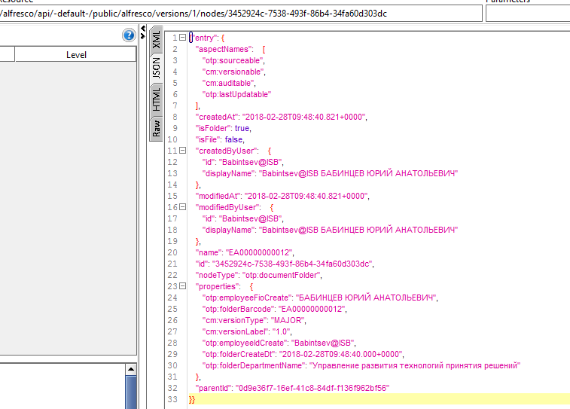Click the otp:employeeIdCreate value
570x409 pixels.
(x=323, y=343)
